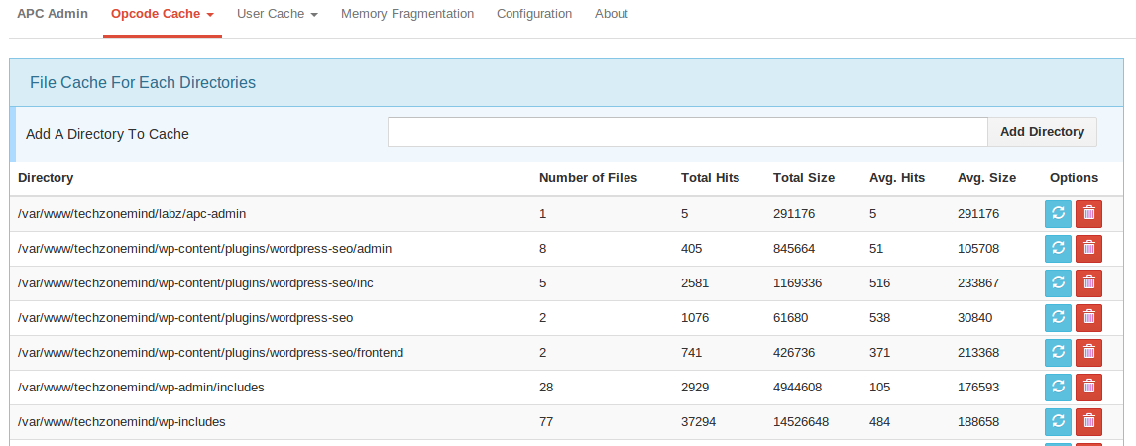The image size is (1136, 446).
Task: Click total size value 4944608
Action: (798, 388)
